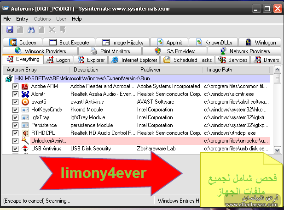284x210 pixels.
Task: Click the Image Path column header
Action: pyautogui.click(x=236, y=70)
